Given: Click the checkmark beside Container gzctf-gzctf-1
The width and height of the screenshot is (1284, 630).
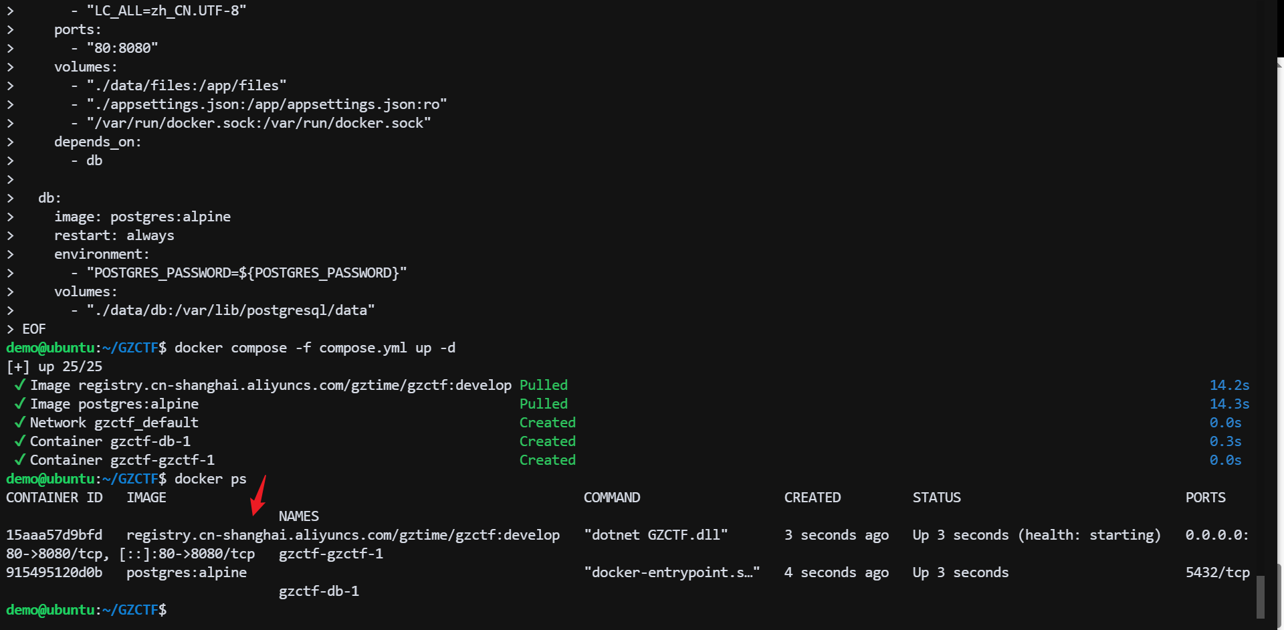Looking at the screenshot, I should point(20,460).
